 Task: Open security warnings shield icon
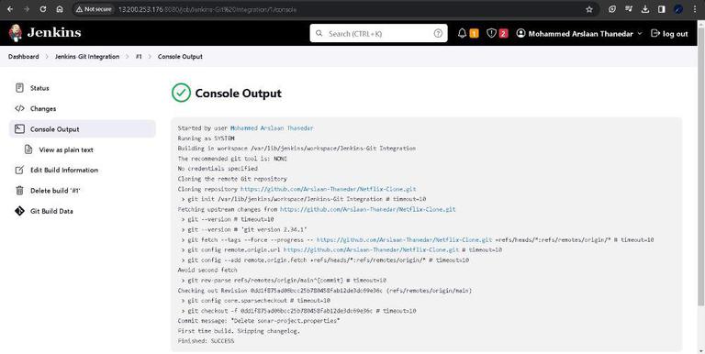tap(491, 33)
